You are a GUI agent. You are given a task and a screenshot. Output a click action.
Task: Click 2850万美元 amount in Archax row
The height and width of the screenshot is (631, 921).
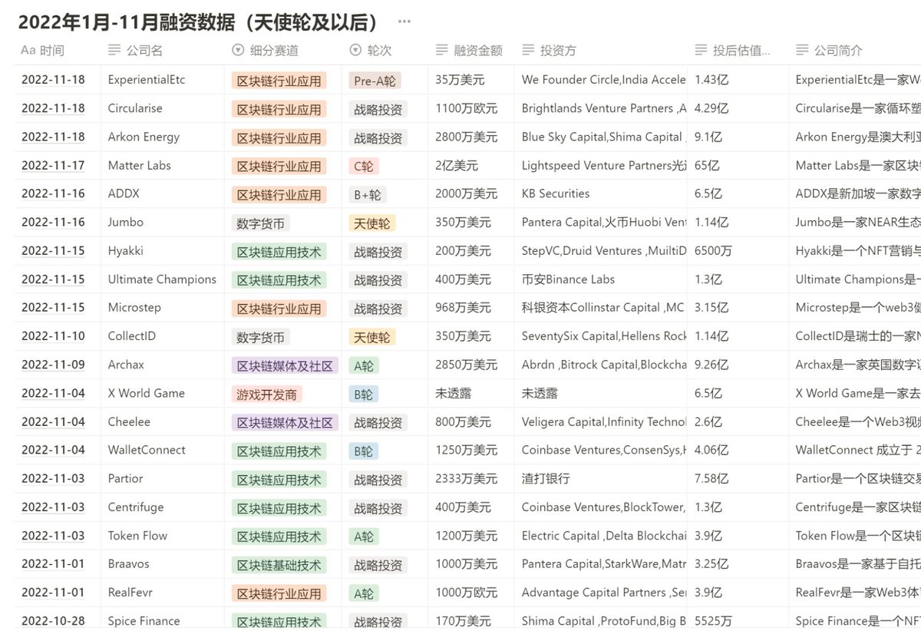(466, 364)
